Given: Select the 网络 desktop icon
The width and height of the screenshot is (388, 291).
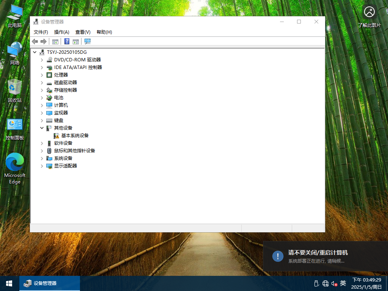Looking at the screenshot, I should coord(15,53).
